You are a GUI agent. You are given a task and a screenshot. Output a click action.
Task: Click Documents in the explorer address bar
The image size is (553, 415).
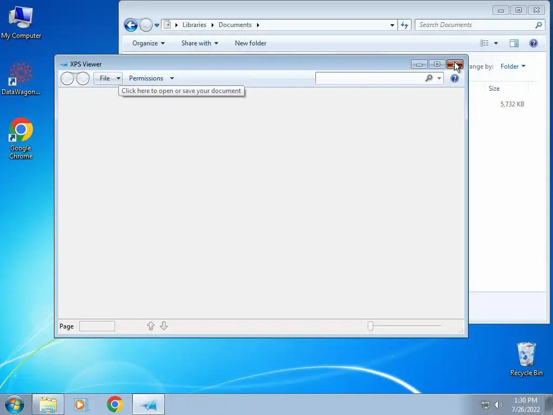click(x=235, y=25)
